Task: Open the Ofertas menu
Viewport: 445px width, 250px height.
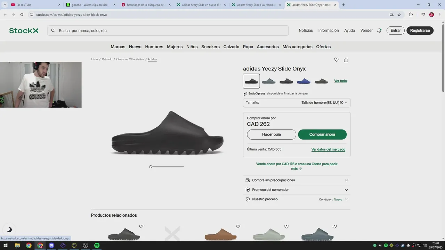Action: 323,47
